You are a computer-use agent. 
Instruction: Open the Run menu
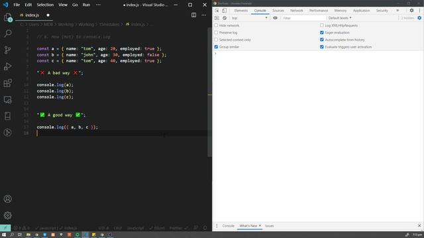click(86, 5)
